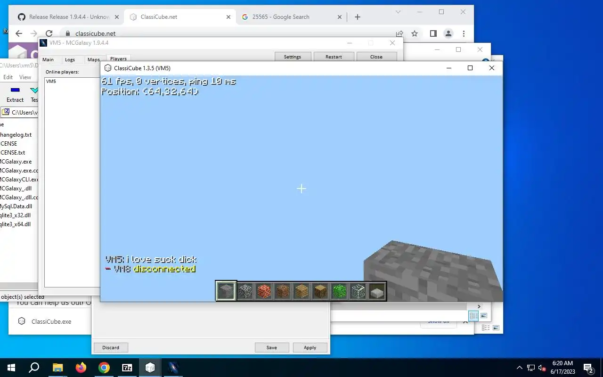Image resolution: width=603 pixels, height=377 pixels.
Task: Open Windows Start menu
Action: [11, 368]
